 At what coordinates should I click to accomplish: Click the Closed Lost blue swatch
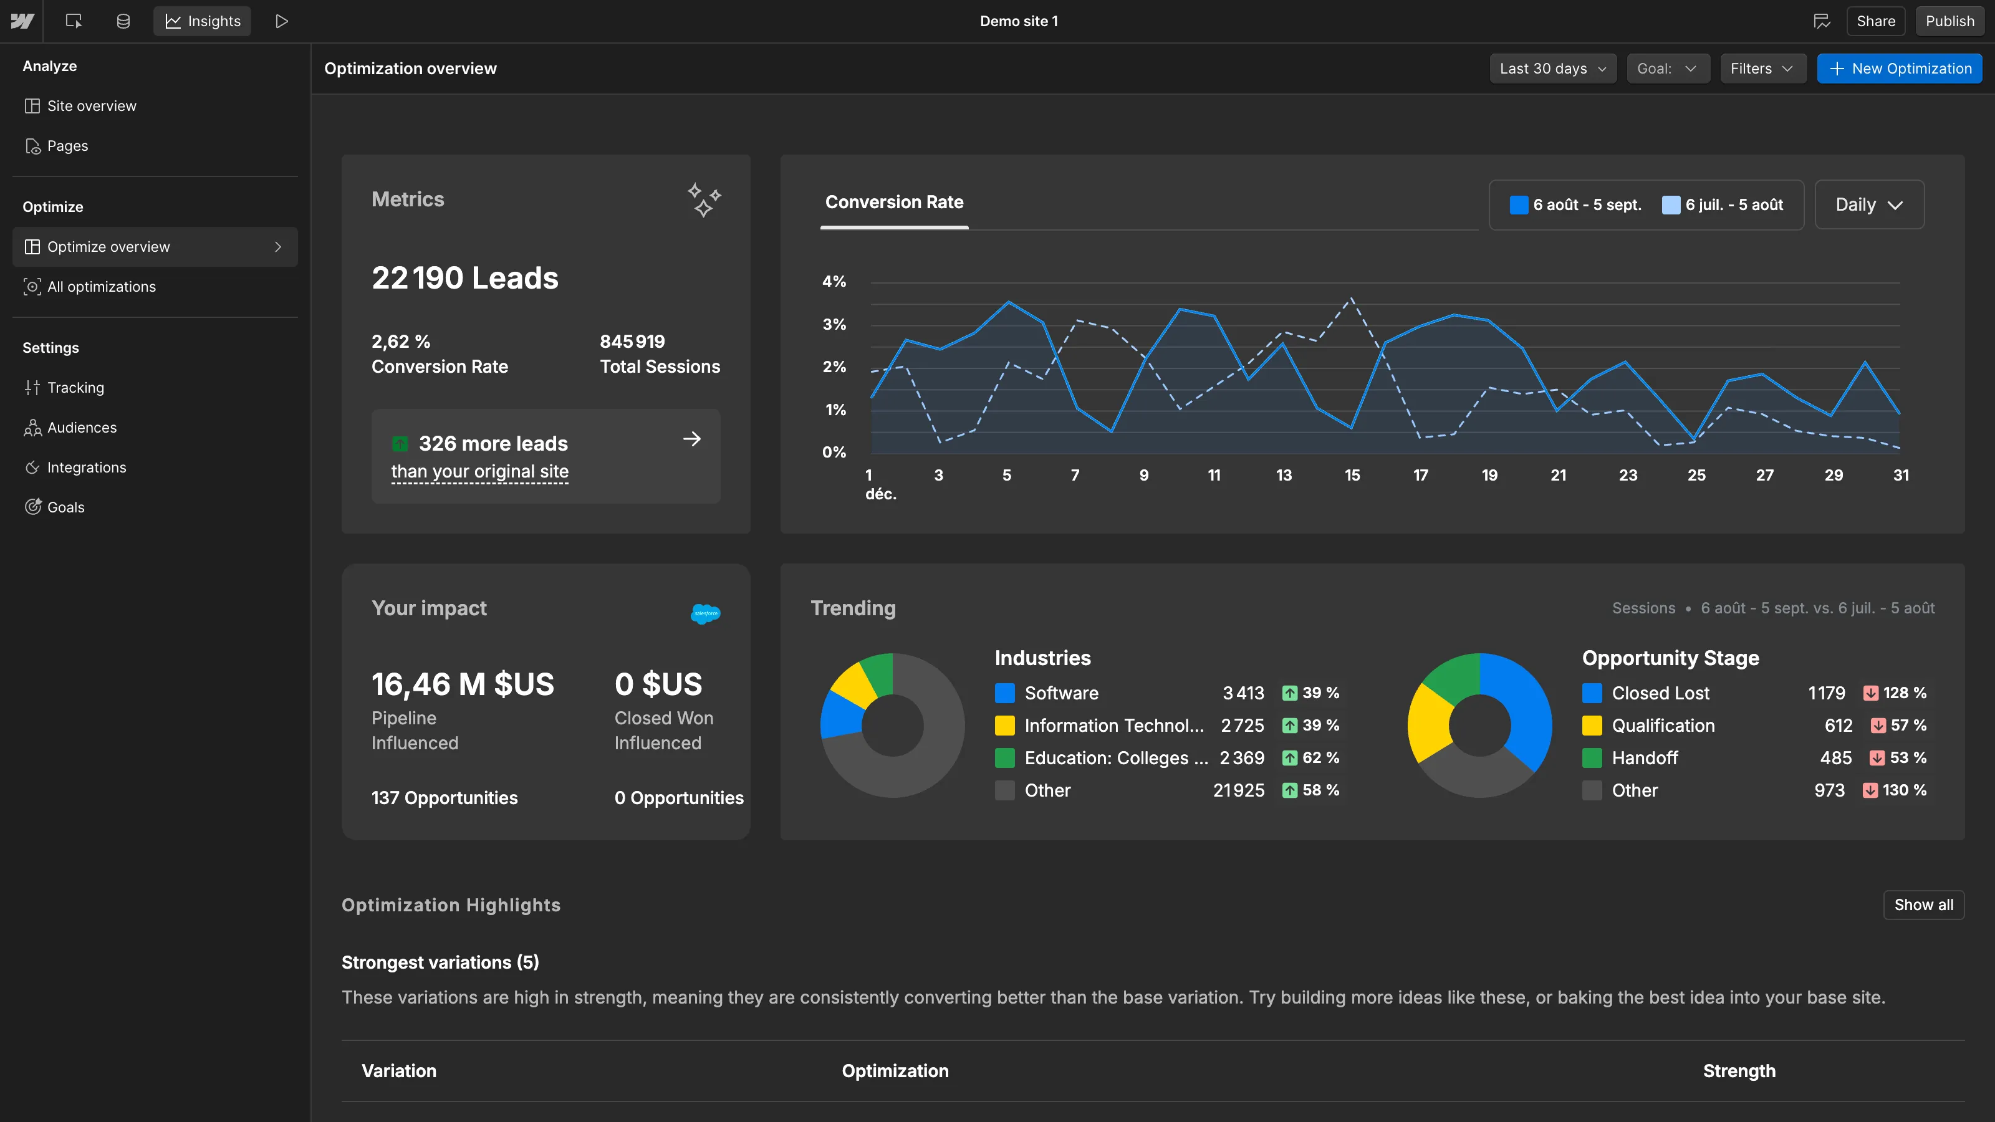[x=1592, y=693]
